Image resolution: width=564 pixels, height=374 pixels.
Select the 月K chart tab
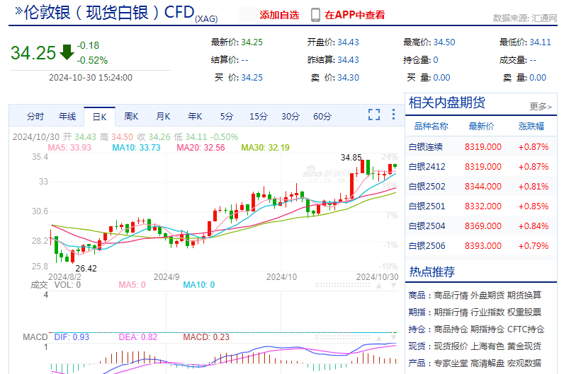(163, 116)
